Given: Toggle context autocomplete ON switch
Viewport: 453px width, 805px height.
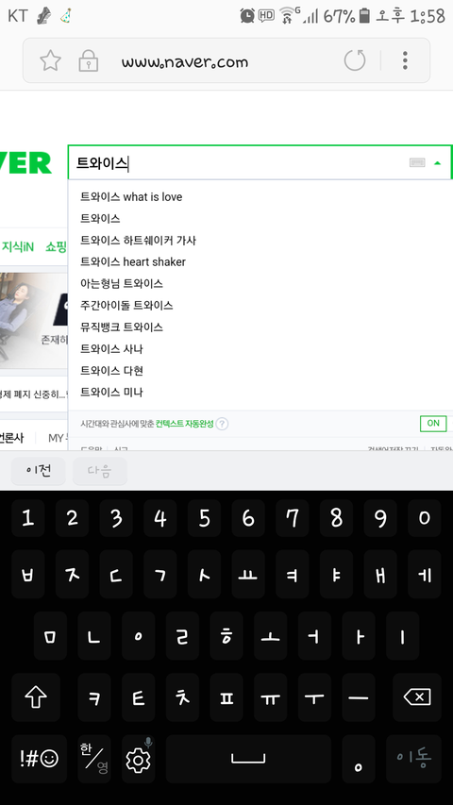Looking at the screenshot, I should 433,424.
